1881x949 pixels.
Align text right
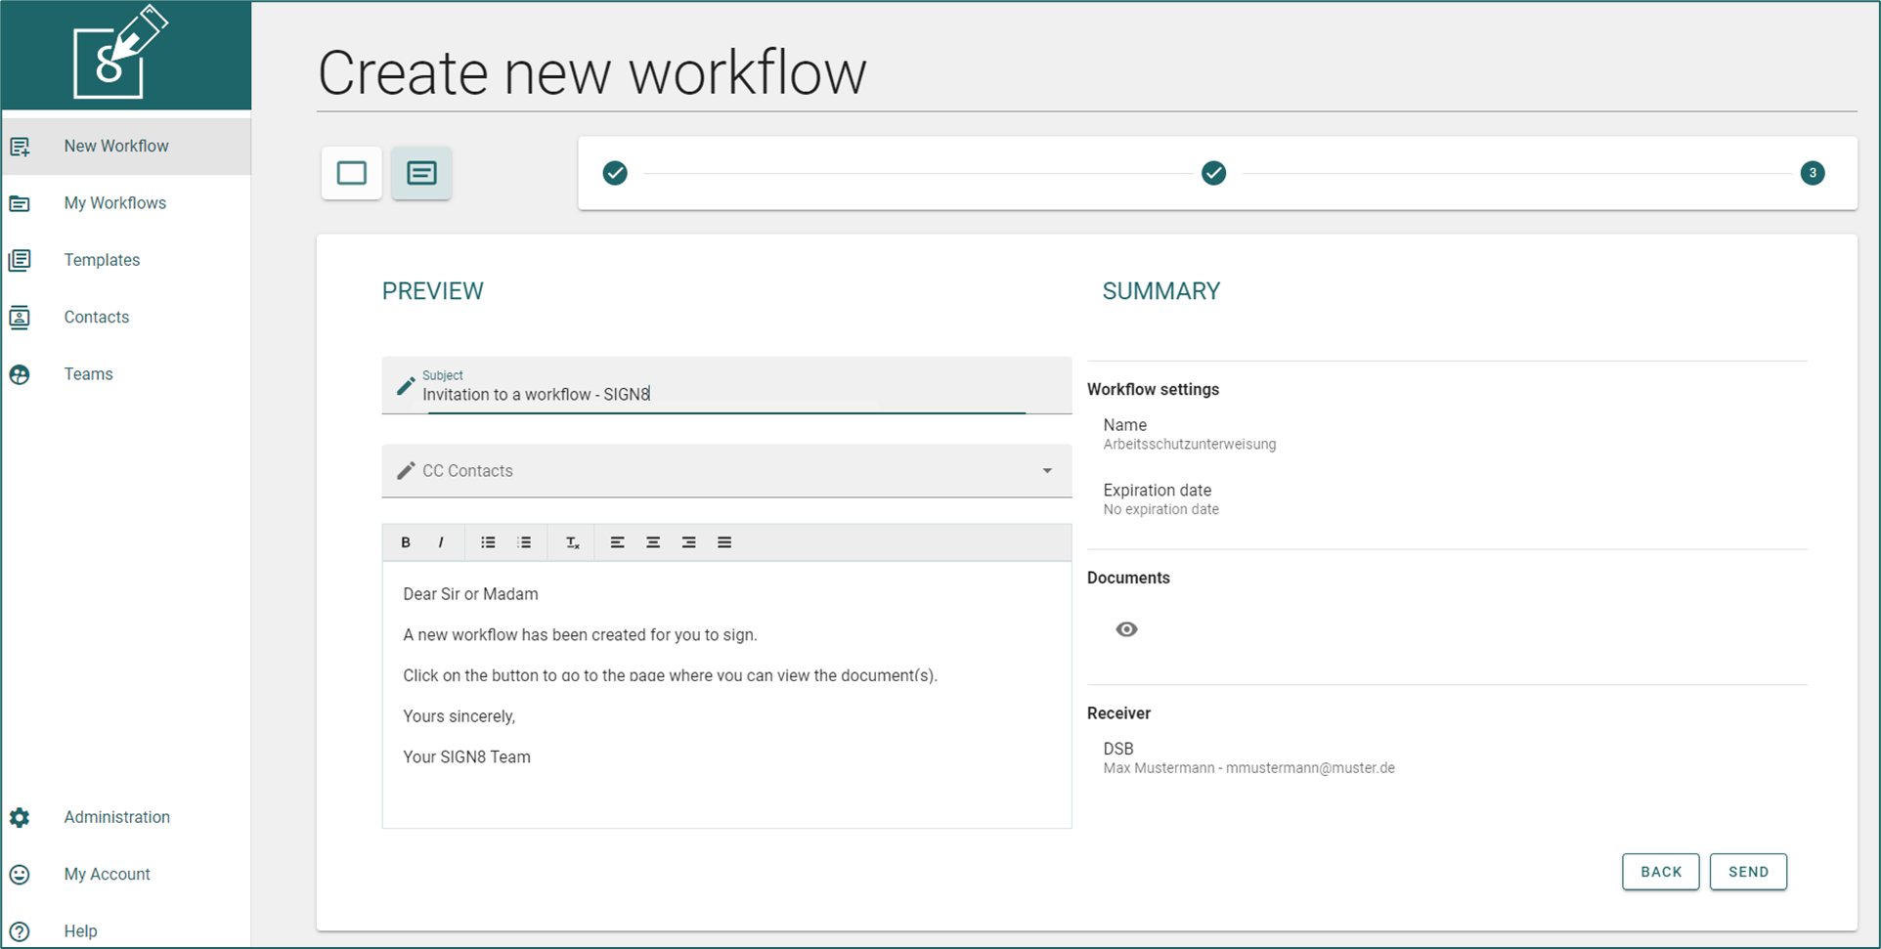[x=688, y=542]
